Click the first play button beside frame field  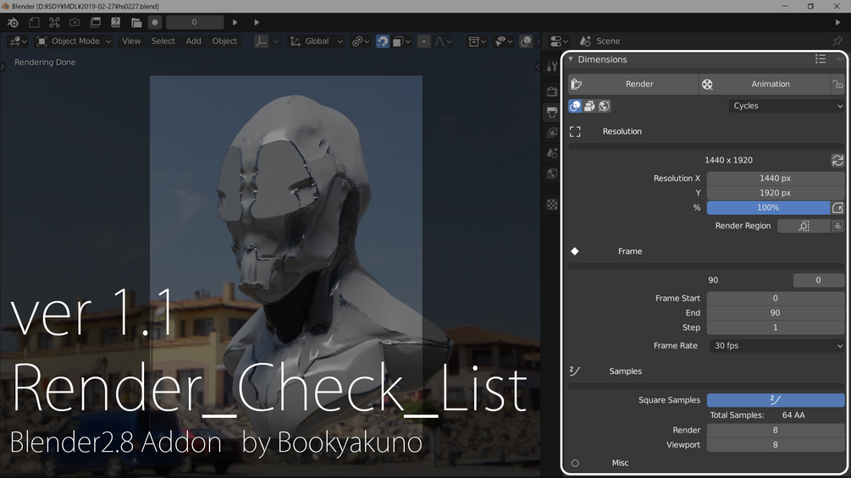tap(235, 22)
